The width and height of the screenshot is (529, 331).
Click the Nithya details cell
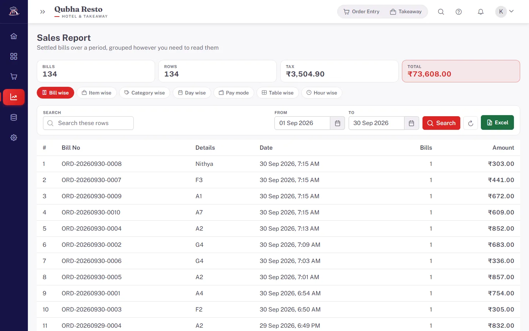[x=204, y=164]
